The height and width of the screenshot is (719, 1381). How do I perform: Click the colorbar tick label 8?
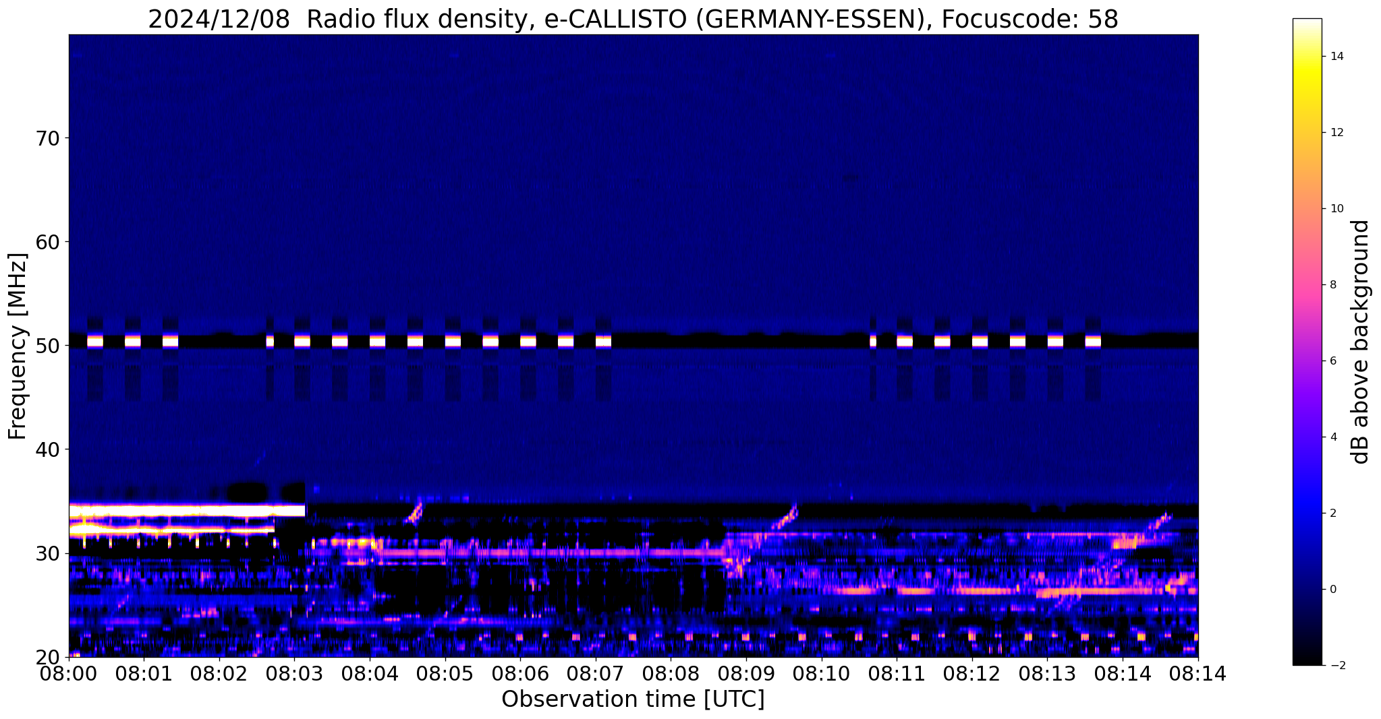click(1333, 285)
